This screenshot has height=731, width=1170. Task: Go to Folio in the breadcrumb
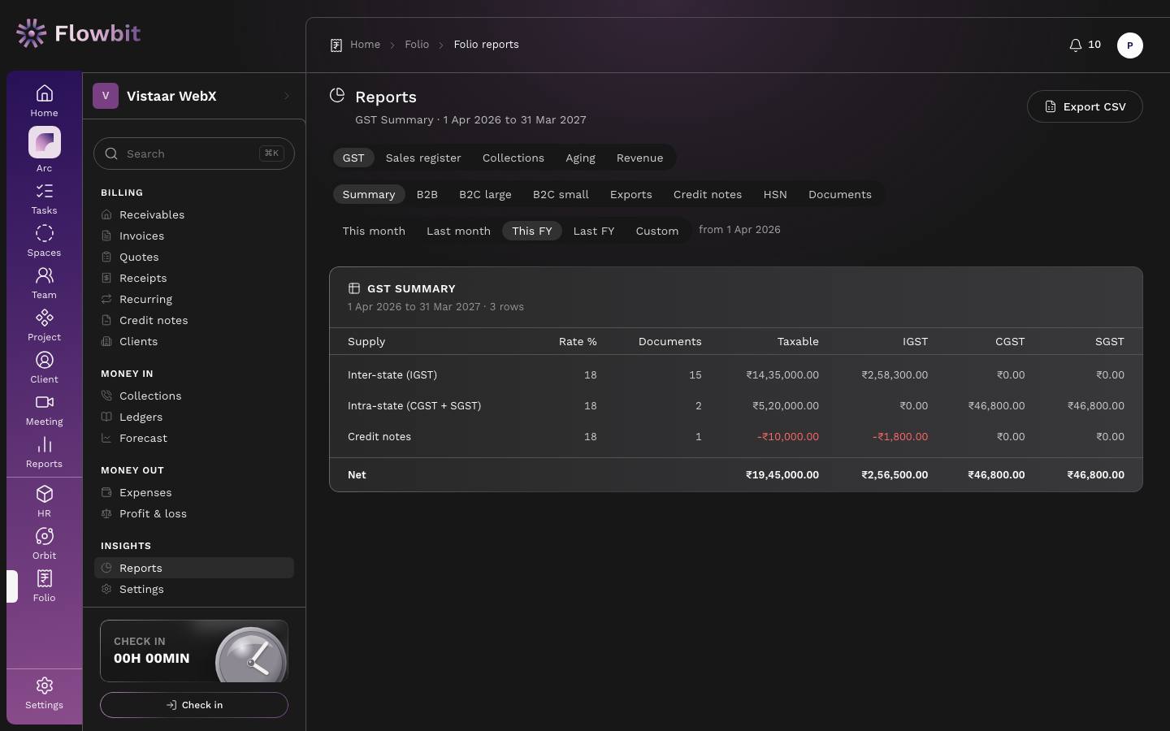pos(417,45)
